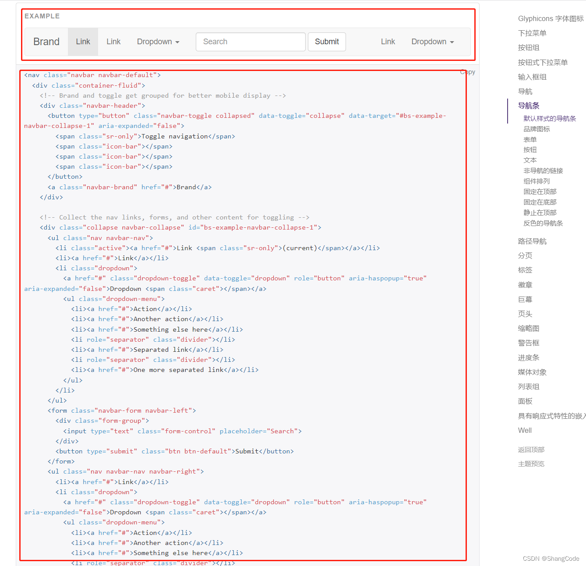Go to 固定在顶部 subsection

pos(540,191)
